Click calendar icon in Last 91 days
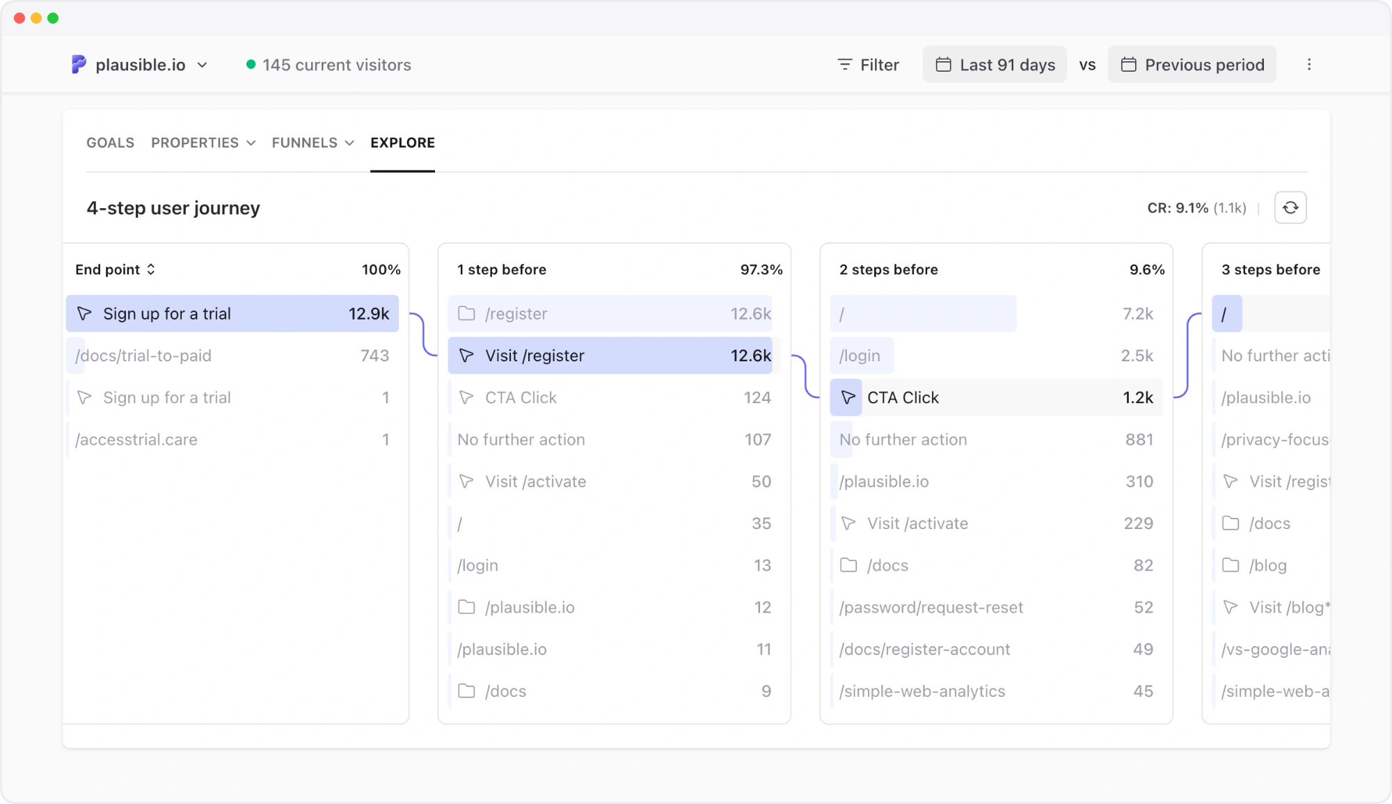This screenshot has width=1392, height=804. (x=943, y=65)
